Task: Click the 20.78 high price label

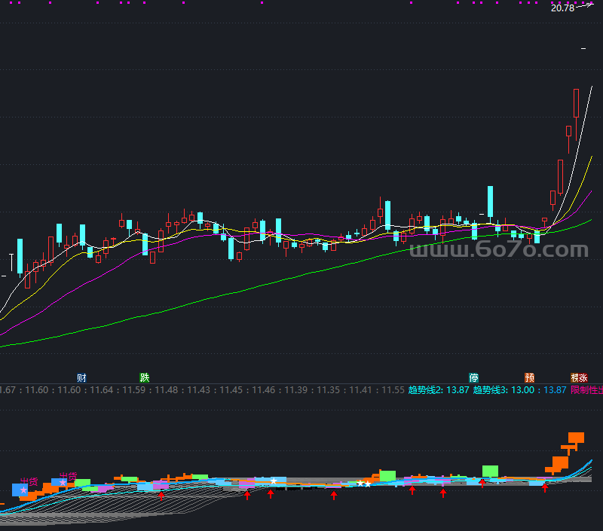Action: point(562,8)
